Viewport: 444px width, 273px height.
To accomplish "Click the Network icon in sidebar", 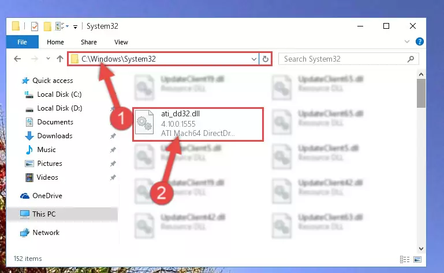I will coord(25,233).
